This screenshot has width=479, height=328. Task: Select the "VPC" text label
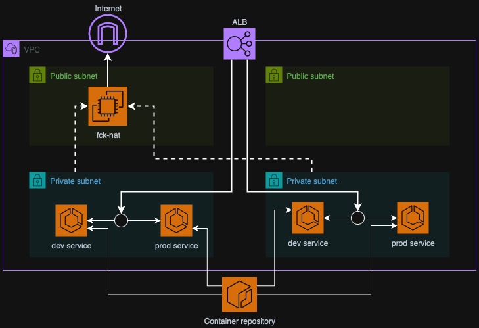click(32, 49)
